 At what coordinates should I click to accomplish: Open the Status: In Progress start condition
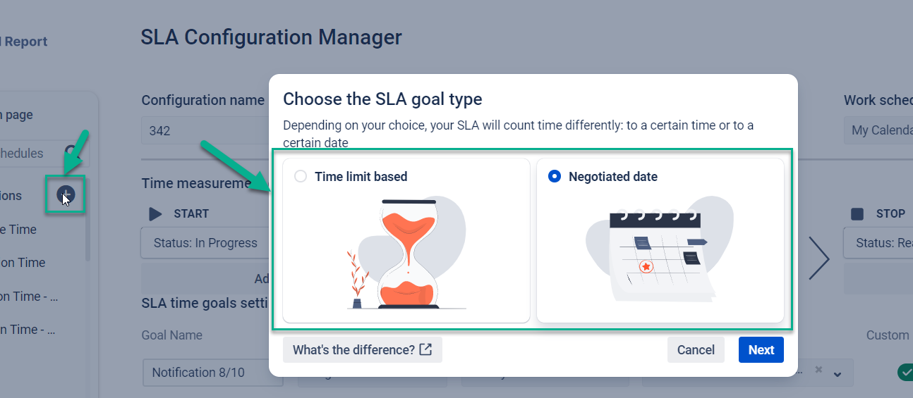pos(205,243)
